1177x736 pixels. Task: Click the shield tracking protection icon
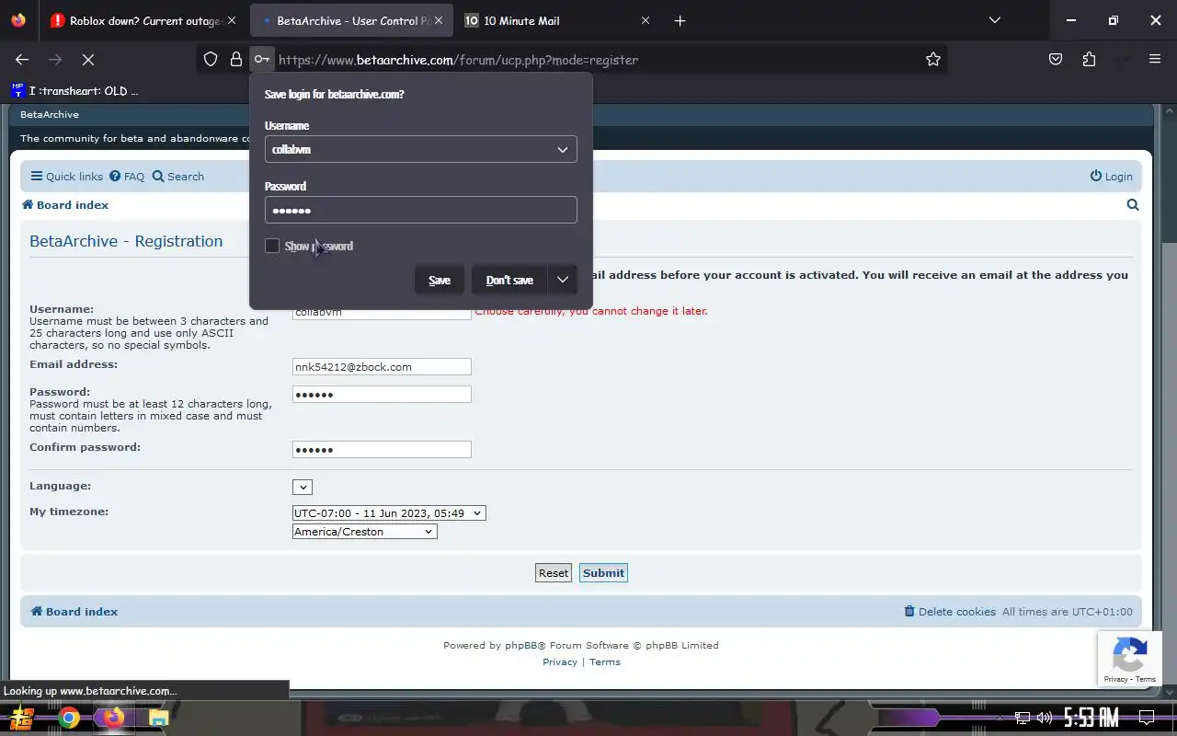point(211,60)
